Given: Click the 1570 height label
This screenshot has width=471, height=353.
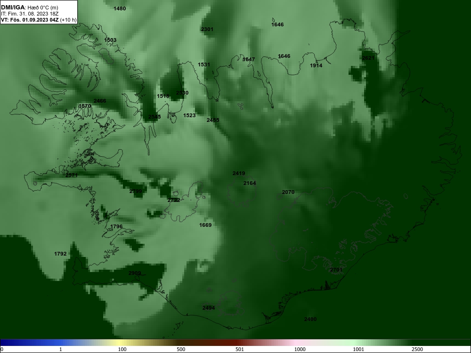Looking at the screenshot, I should tap(85, 106).
